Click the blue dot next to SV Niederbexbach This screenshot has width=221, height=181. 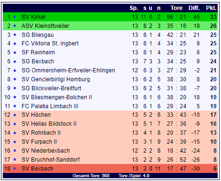tap(15, 151)
